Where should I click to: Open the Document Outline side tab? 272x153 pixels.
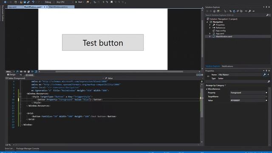pos(3,13)
